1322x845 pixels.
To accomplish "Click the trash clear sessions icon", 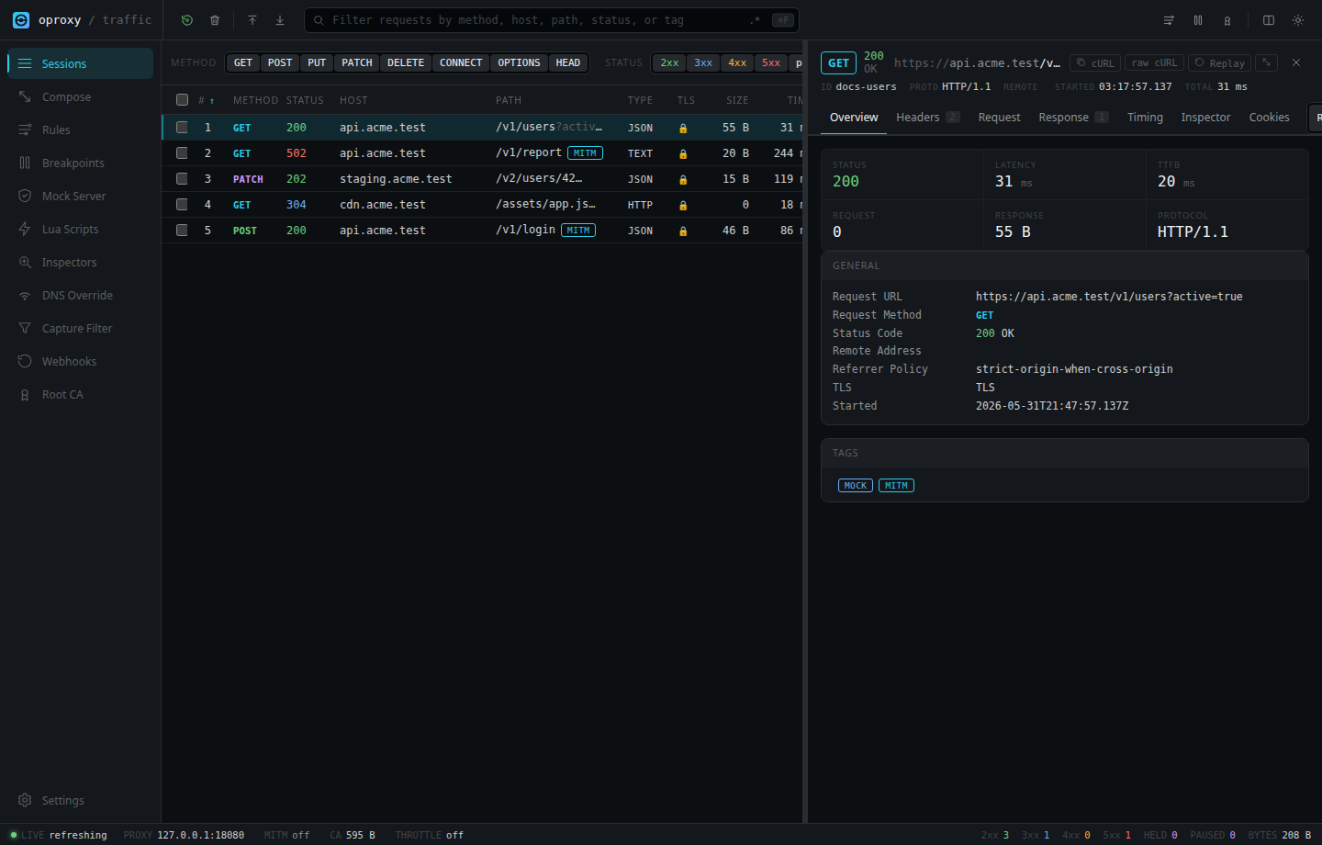I will coord(215,20).
